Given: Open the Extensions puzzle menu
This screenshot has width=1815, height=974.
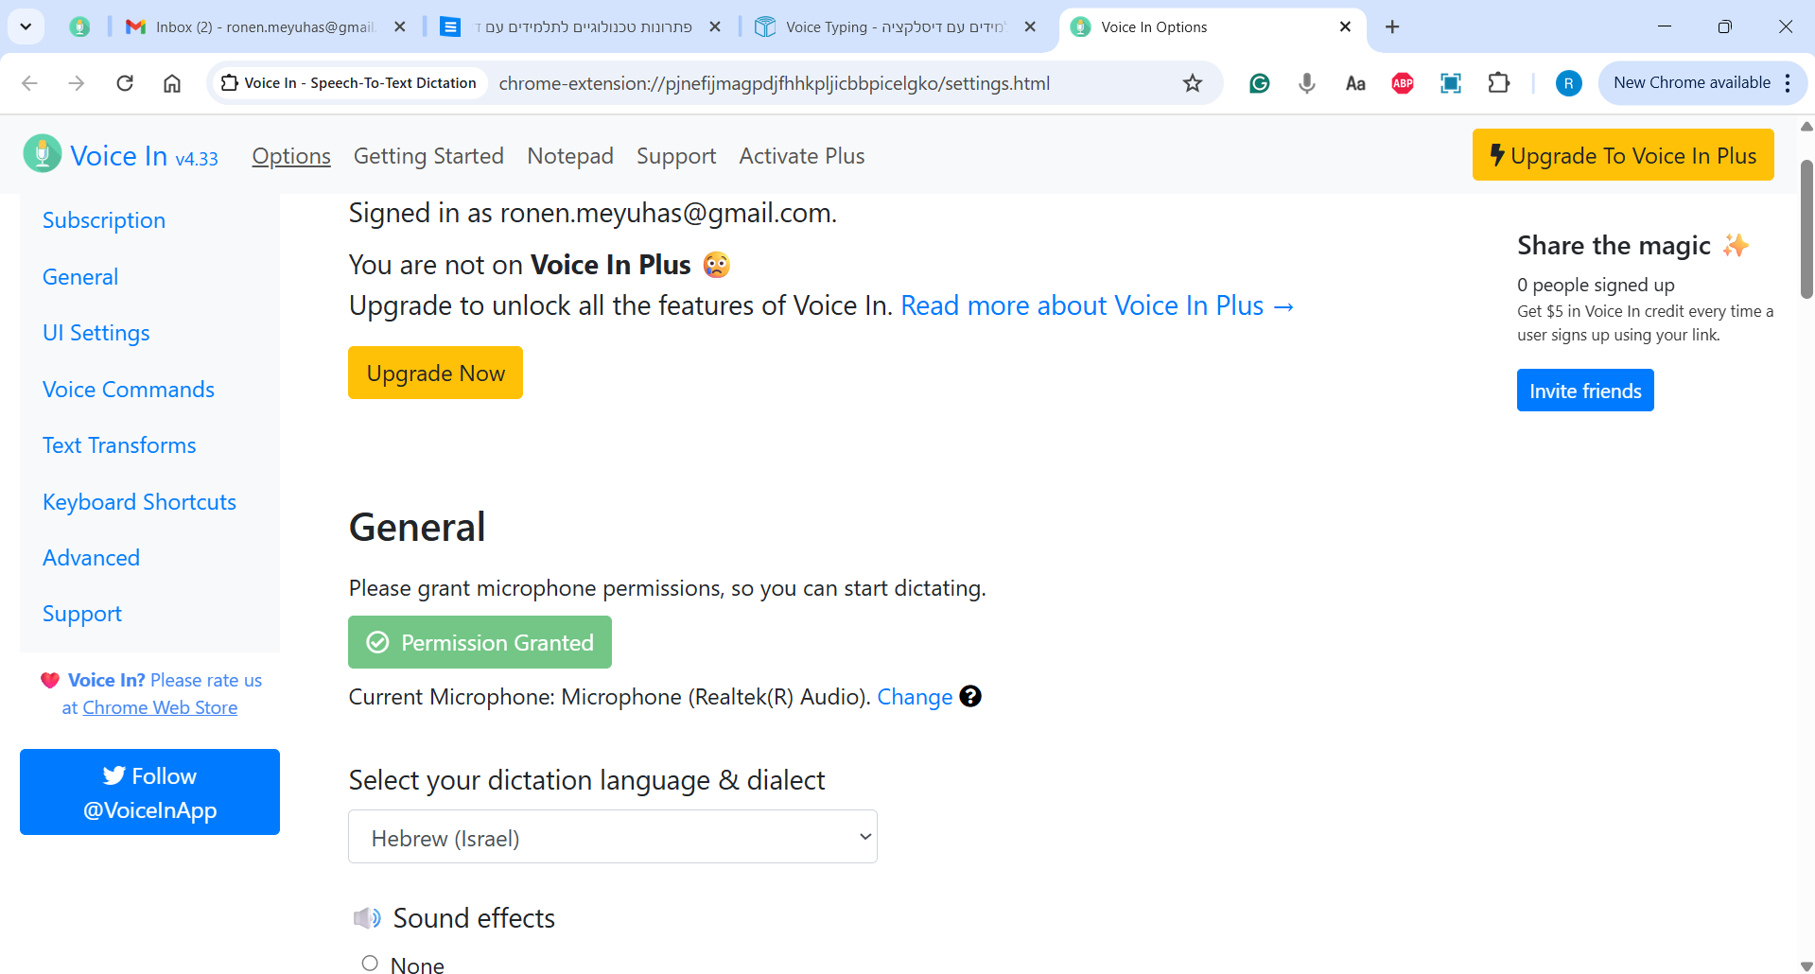Looking at the screenshot, I should click(1499, 83).
